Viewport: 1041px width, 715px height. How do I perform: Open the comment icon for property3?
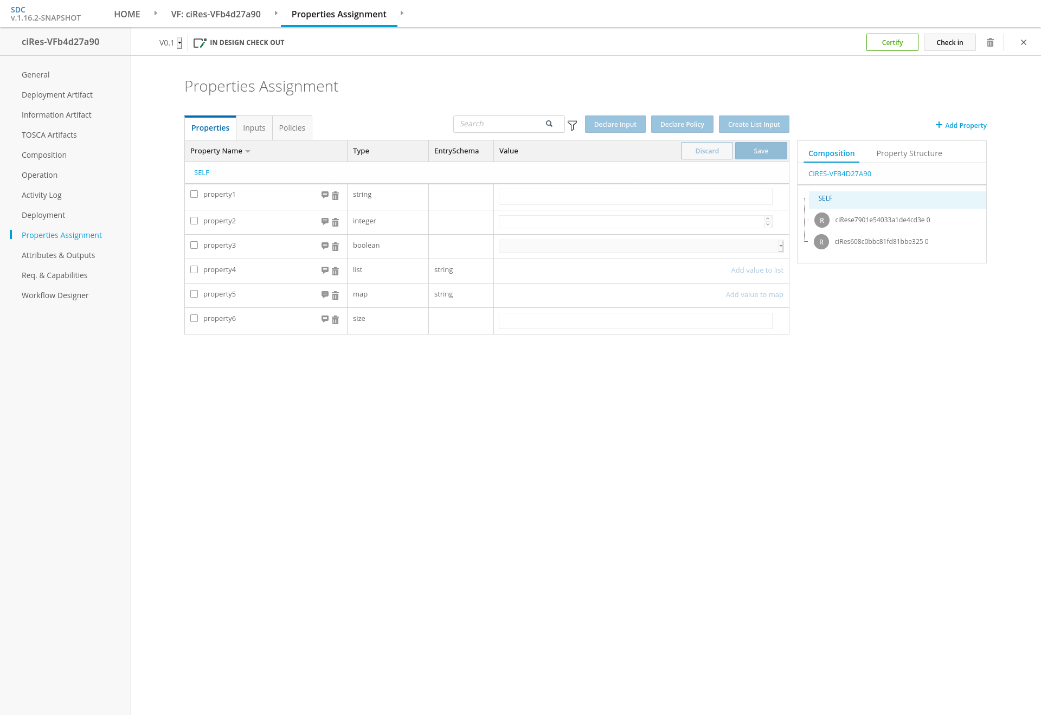[x=325, y=246]
